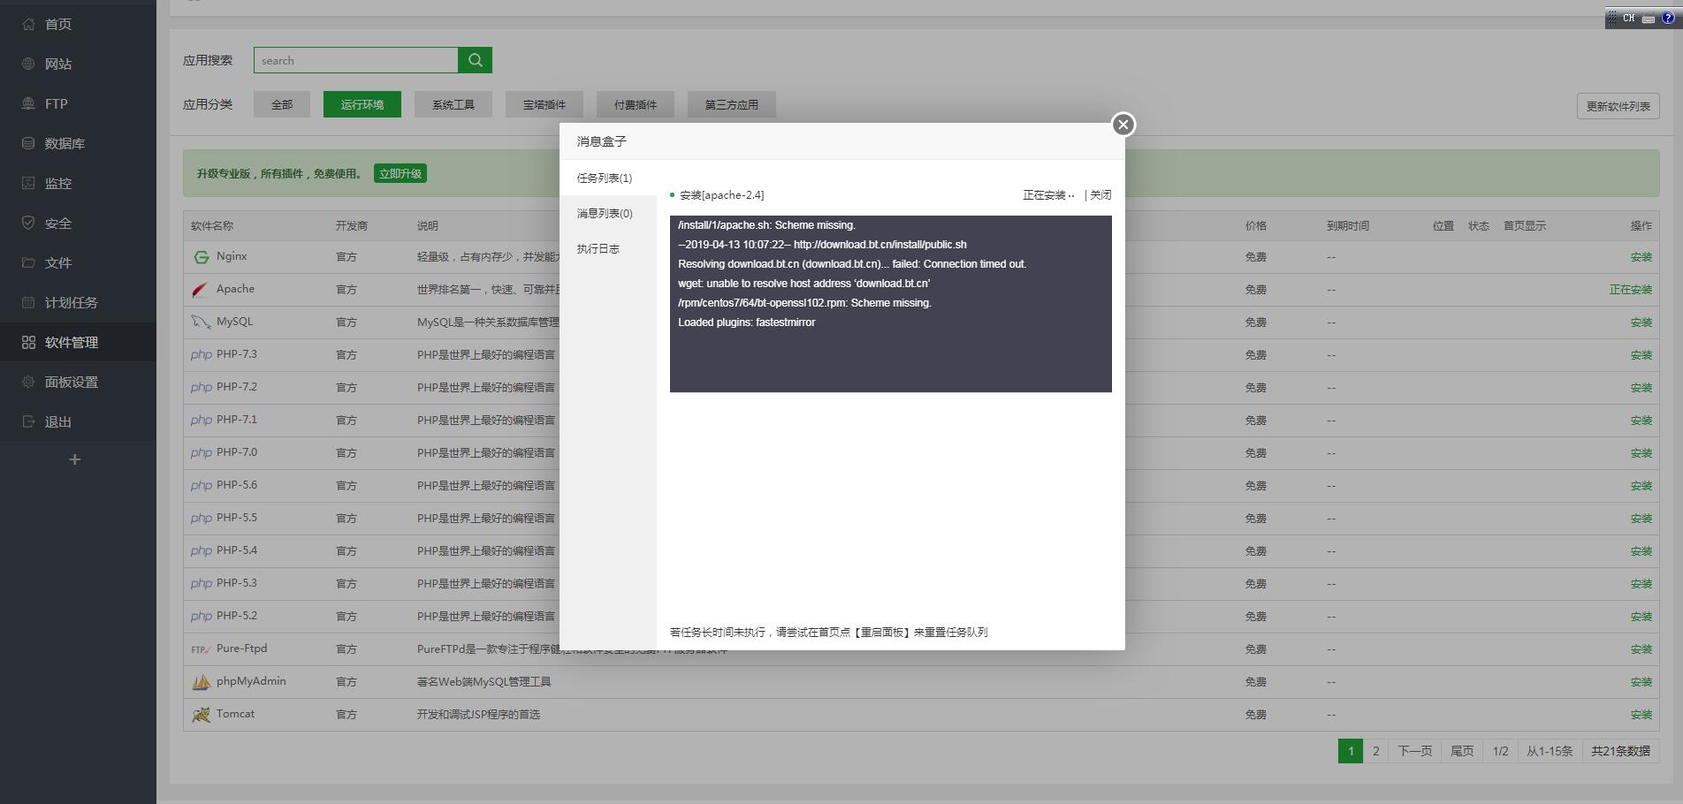Click the PHP-7.1 php icon

(201, 421)
